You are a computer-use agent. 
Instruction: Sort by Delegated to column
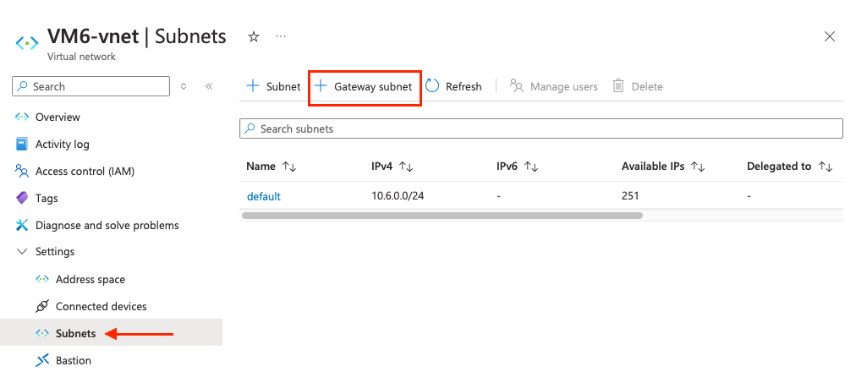[x=789, y=167]
